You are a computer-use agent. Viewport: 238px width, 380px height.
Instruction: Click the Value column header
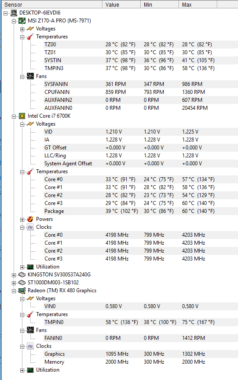coord(121,4)
